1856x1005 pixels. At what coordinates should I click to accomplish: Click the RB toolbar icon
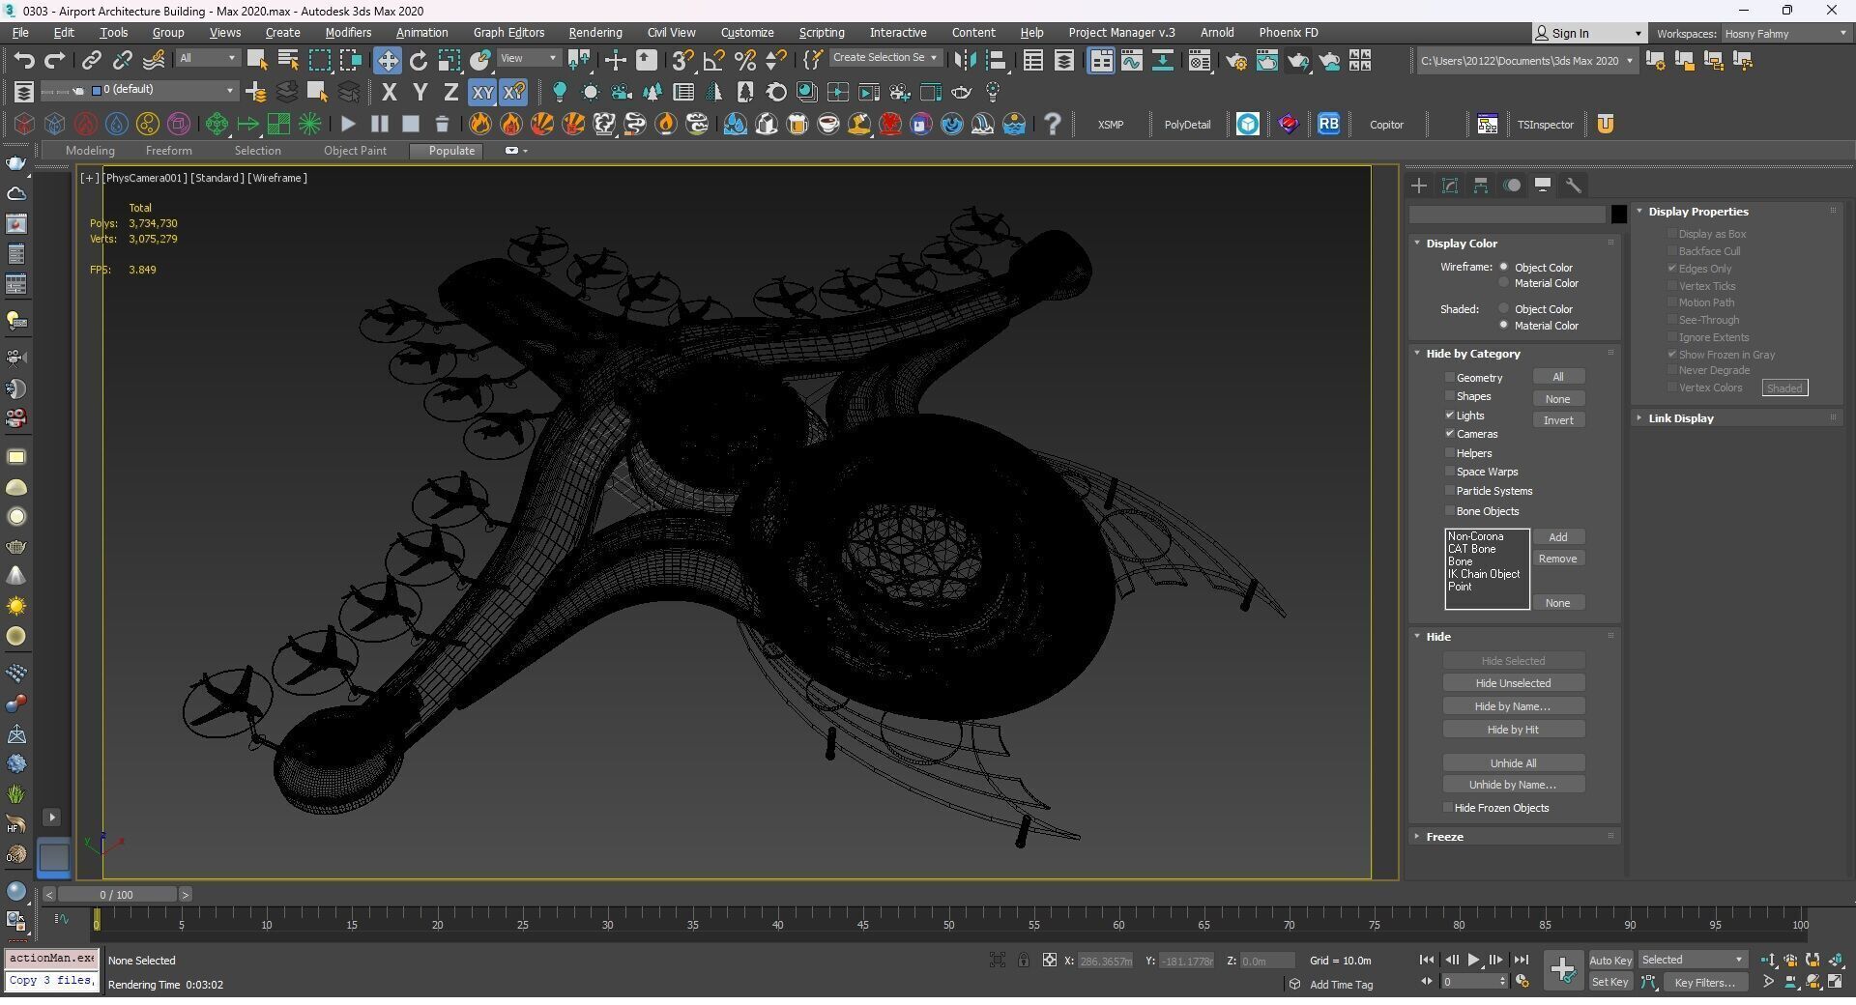[1328, 124]
